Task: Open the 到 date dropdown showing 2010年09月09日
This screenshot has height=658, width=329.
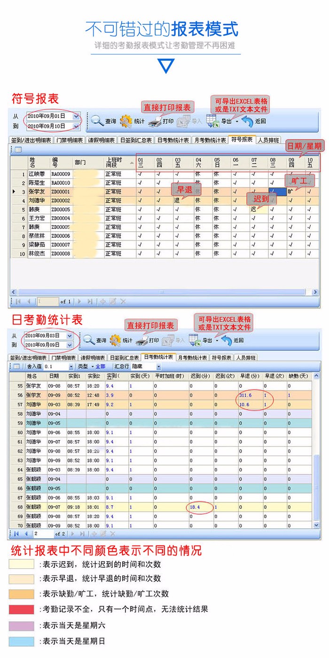Action: 70,345
